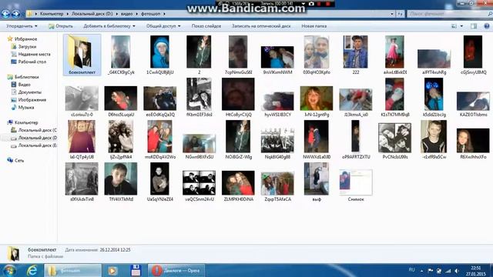Image resolution: width=493 pixels, height=277 pixels.
Task: Select thumbnail ZLMPKH0DiNA
Action: tap(238, 182)
